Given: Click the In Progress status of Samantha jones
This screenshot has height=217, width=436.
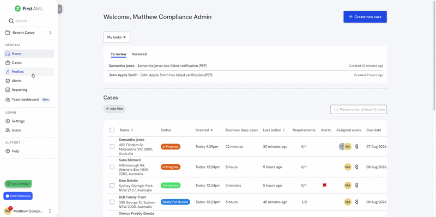Looking at the screenshot, I should [x=171, y=146].
